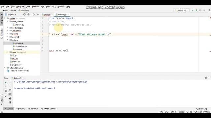Click the Favorites side tool tab
The height and width of the screenshot is (118, 211).
point(2,99)
